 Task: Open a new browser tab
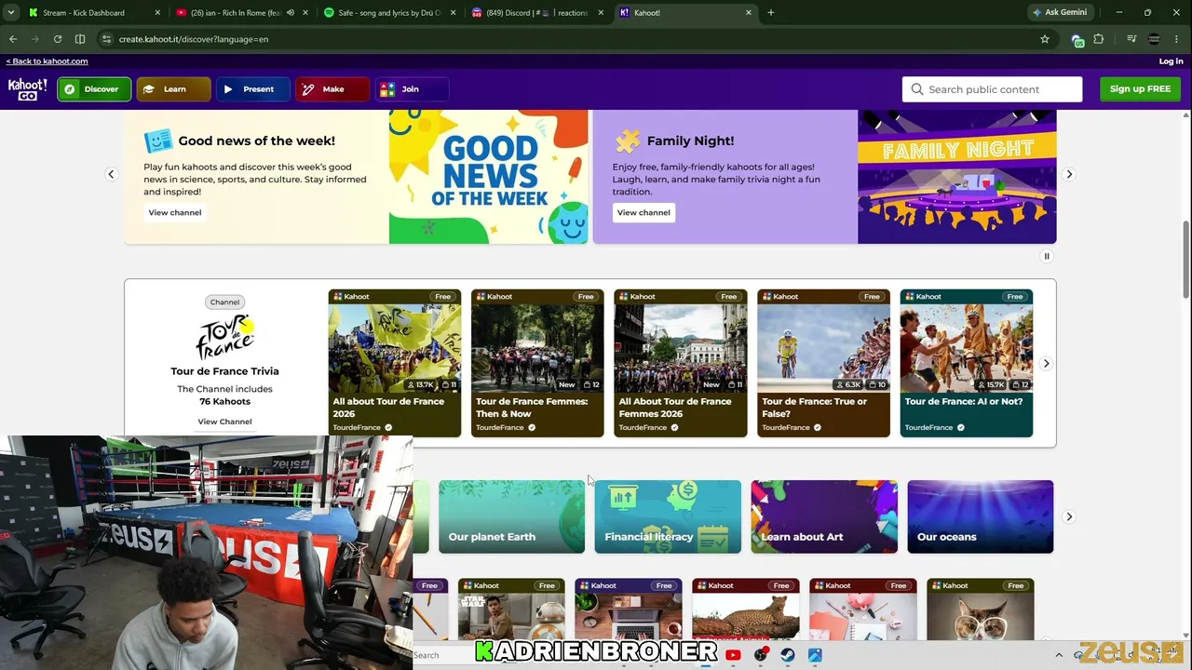click(x=771, y=13)
